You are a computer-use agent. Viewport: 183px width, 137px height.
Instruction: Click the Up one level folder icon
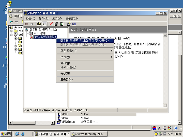pos(39,24)
